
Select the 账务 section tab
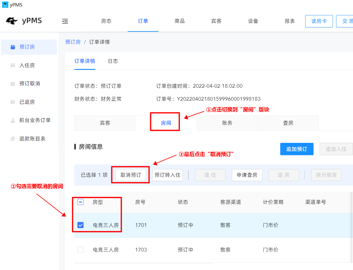(x=227, y=123)
